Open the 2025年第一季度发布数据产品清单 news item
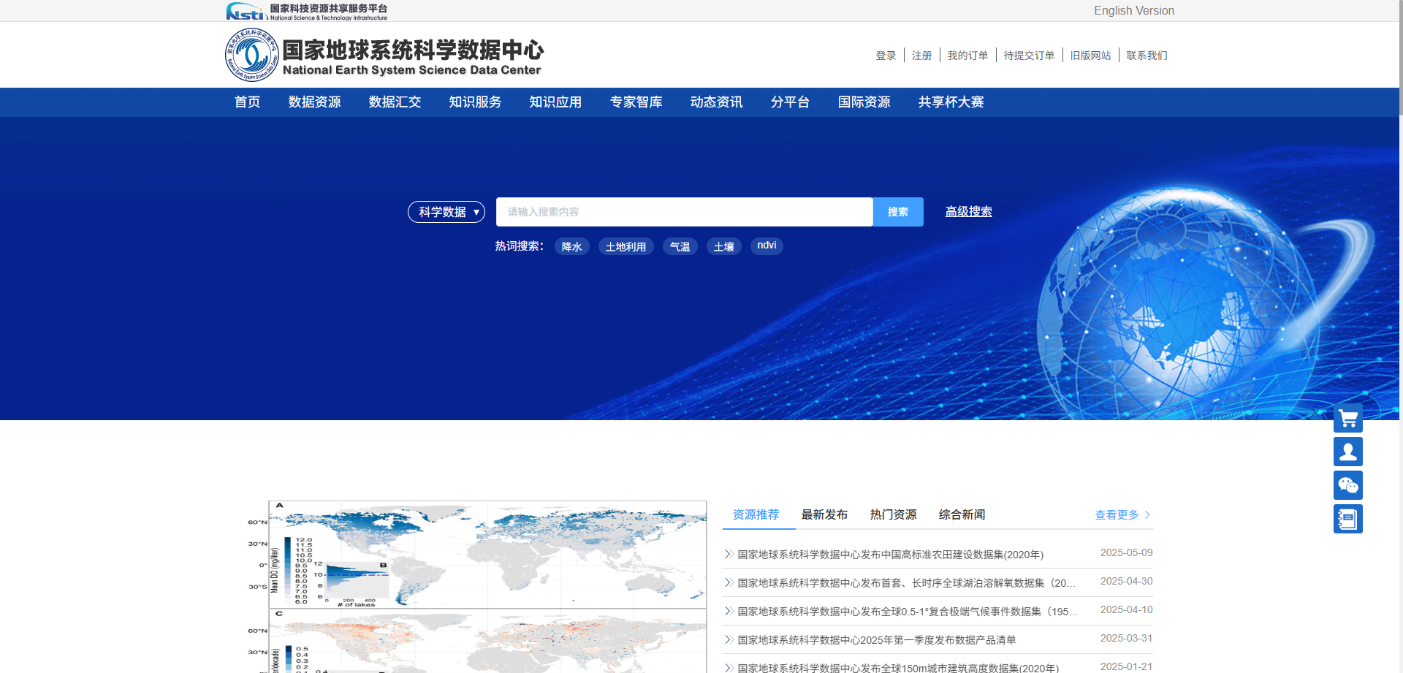 point(877,640)
